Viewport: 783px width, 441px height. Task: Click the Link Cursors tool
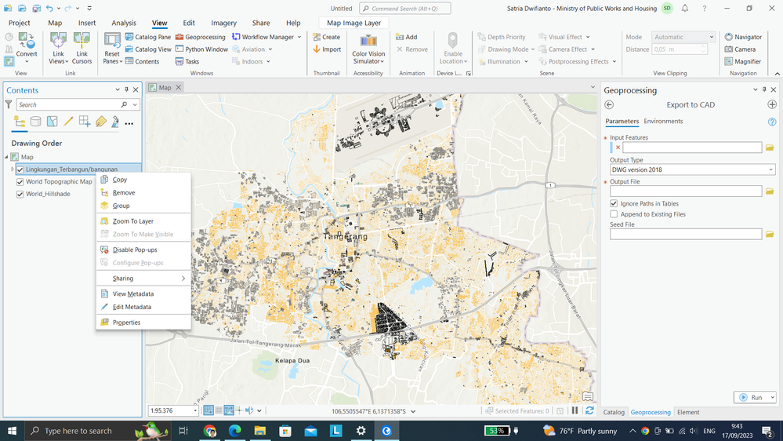pos(82,49)
